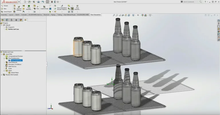Screen dimensions: 220x115
Task: Open Flow Simulation Results Features
Action: coord(62,8)
